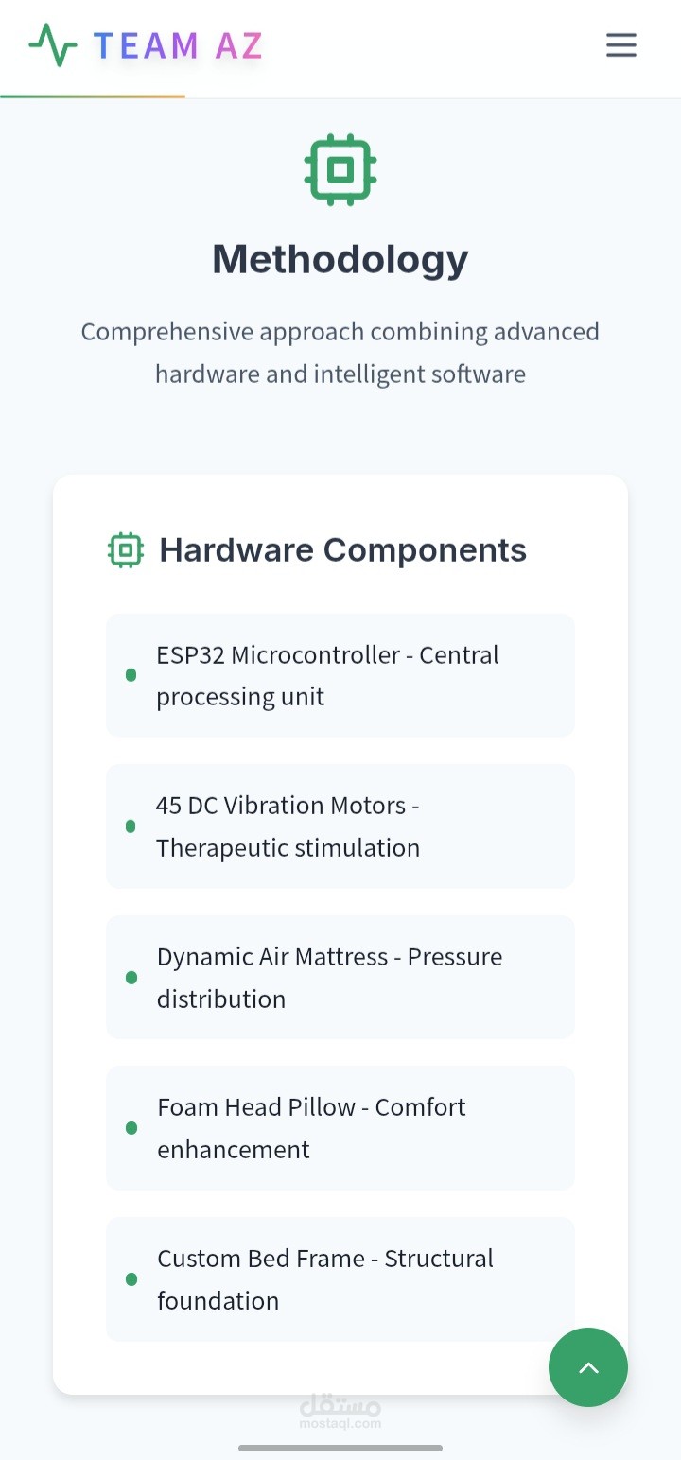Open the hamburger navigation menu
This screenshot has width=681, height=1460.
(621, 45)
